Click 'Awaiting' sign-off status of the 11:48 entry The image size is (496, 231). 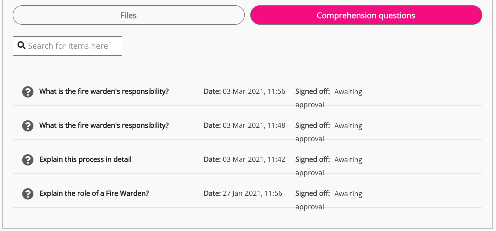348,126
